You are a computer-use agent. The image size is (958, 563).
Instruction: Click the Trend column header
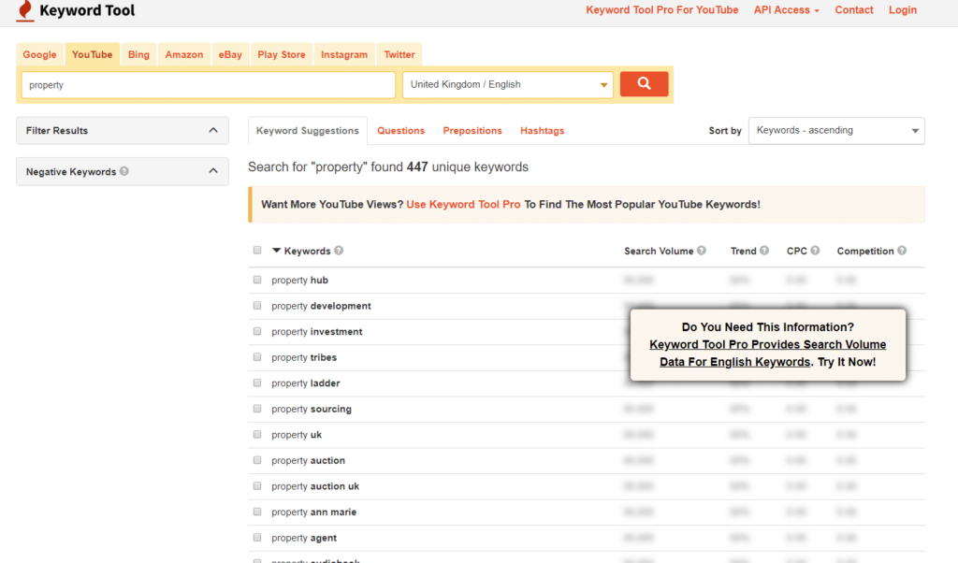[x=744, y=251]
